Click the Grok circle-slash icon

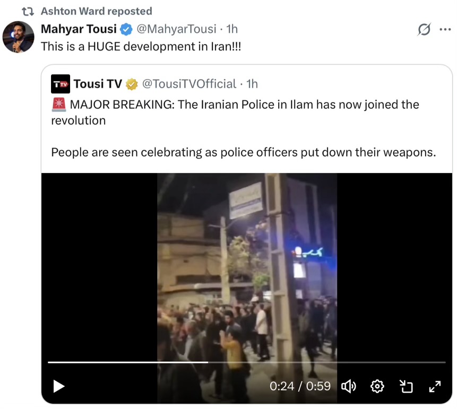point(424,29)
